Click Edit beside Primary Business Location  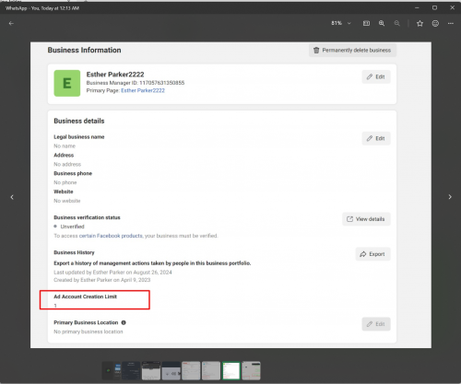click(x=376, y=324)
